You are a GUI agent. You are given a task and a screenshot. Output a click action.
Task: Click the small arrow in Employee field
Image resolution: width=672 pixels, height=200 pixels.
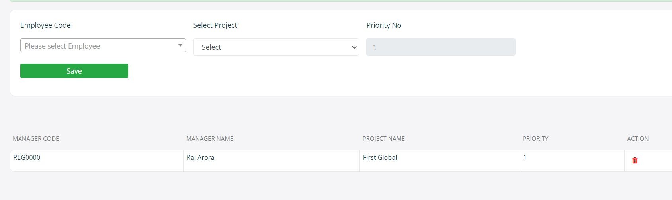click(x=180, y=45)
